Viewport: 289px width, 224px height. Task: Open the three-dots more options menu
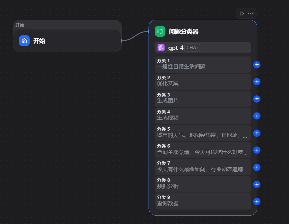pyautogui.click(x=251, y=13)
